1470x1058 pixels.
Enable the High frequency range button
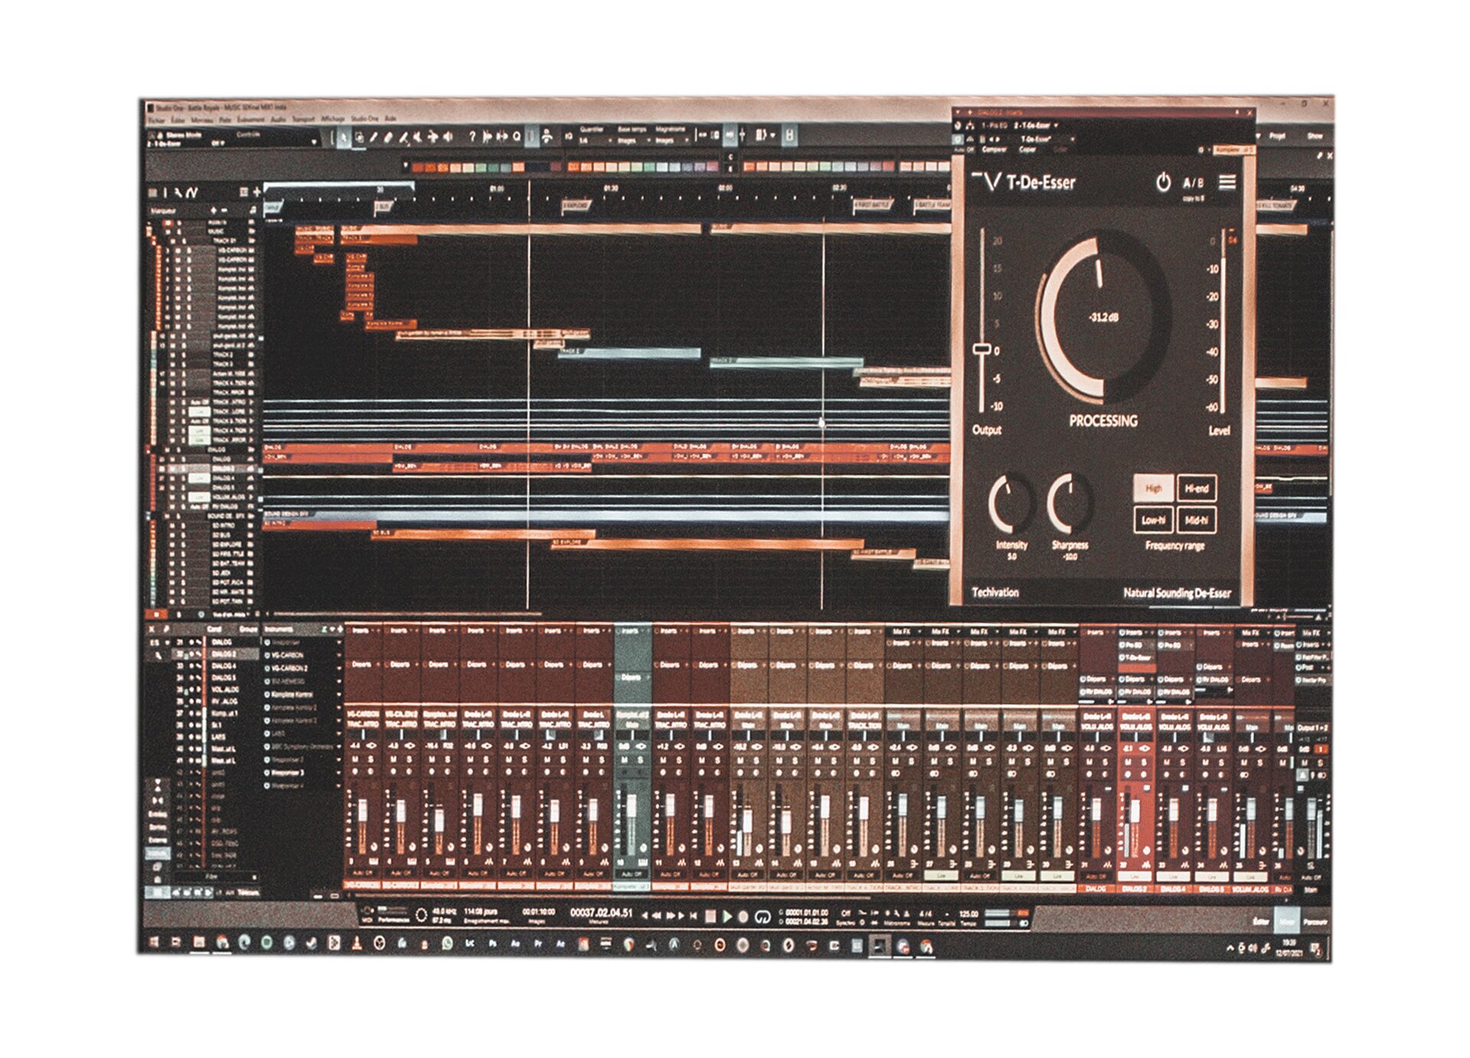point(1153,488)
